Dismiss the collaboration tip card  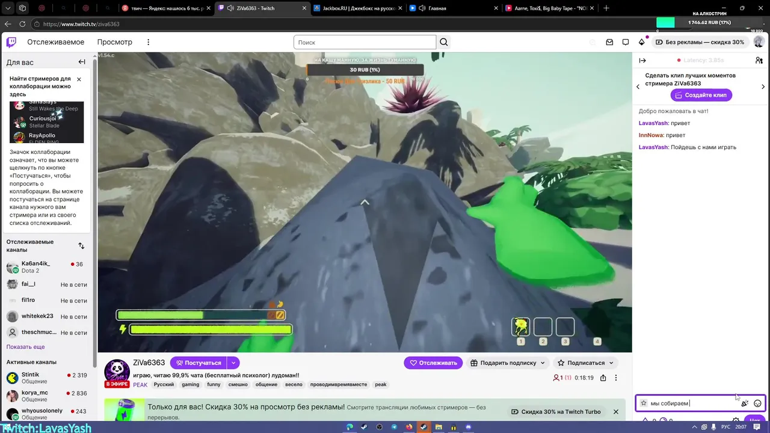[79, 79]
